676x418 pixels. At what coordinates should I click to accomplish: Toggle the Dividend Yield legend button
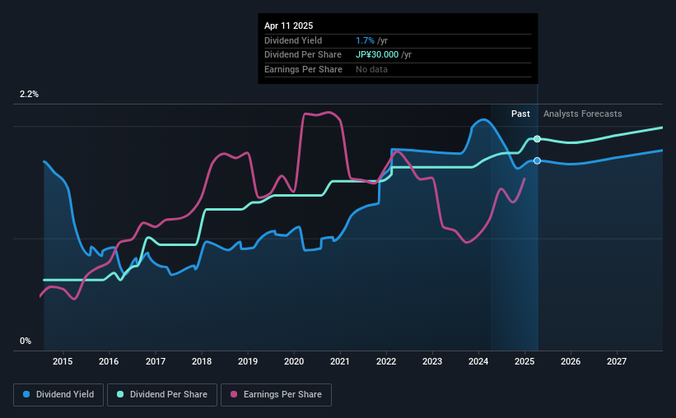(x=58, y=395)
